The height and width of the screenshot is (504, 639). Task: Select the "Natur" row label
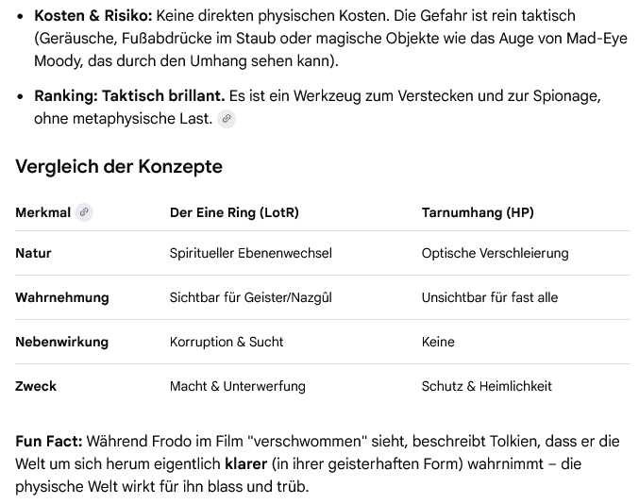click(33, 253)
